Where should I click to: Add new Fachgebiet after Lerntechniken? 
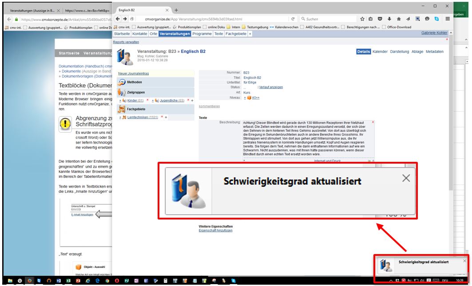click(x=166, y=117)
